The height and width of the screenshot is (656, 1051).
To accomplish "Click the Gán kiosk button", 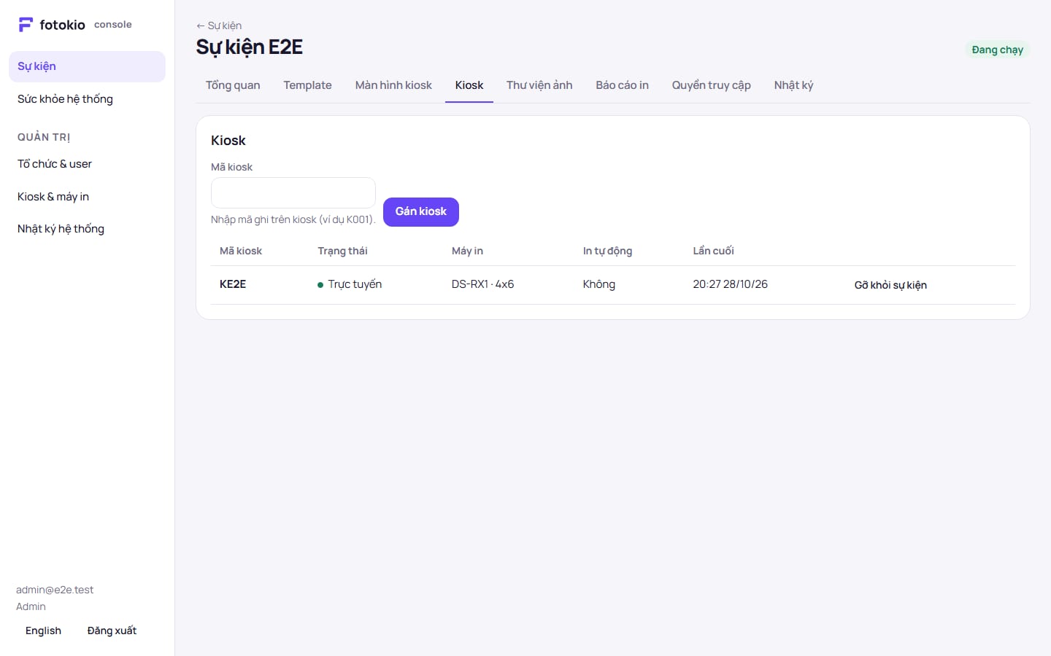I will tap(421, 212).
